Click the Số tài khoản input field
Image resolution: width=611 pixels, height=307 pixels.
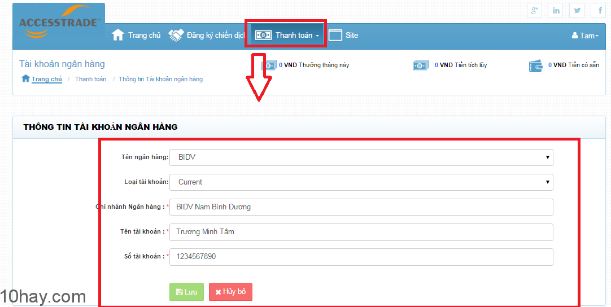coord(361,257)
